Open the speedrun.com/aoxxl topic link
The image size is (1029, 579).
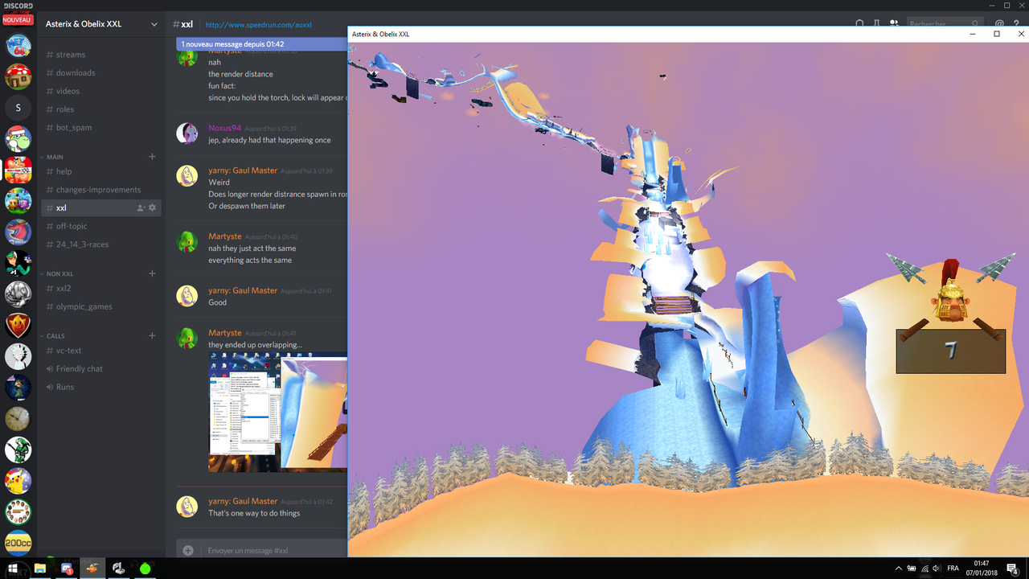tap(258, 25)
